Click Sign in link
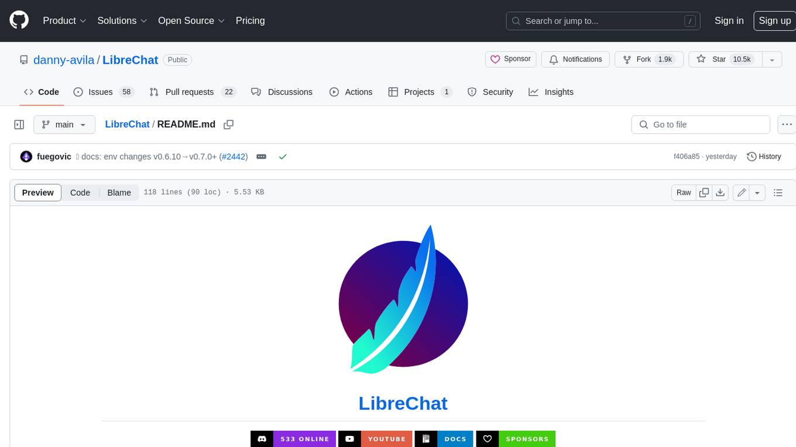The image size is (796, 447). click(x=729, y=20)
